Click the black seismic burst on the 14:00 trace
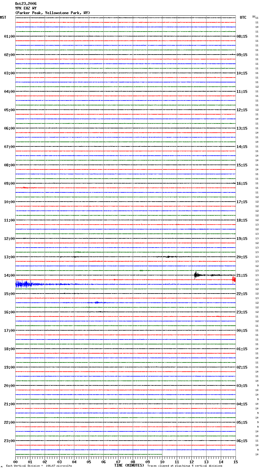The width and height of the screenshot is (260, 470). (196, 275)
